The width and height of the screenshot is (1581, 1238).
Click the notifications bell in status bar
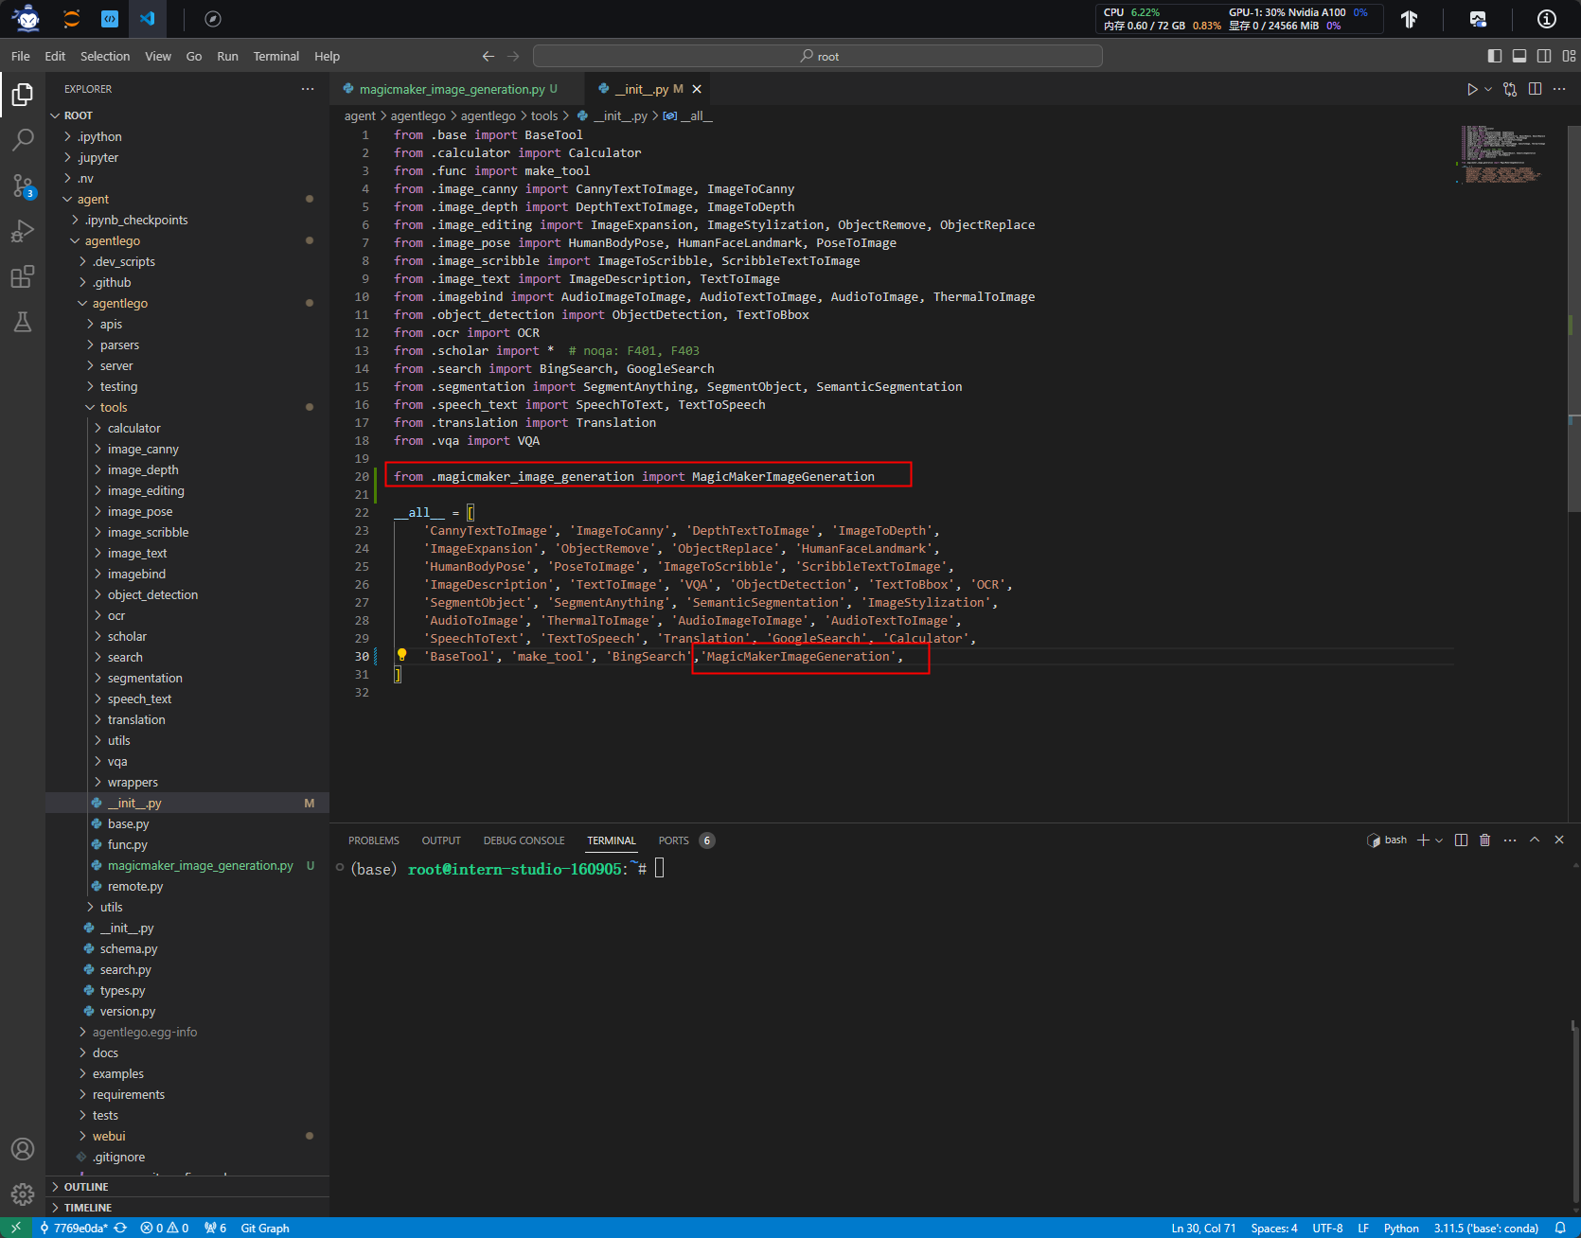click(1560, 1228)
